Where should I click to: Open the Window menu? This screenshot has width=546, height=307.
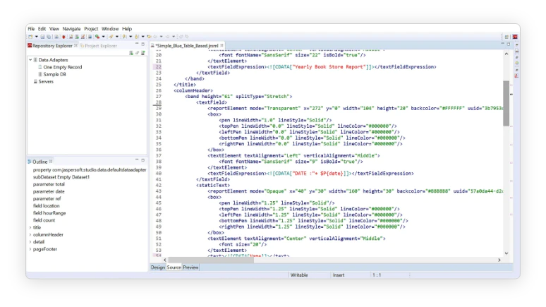pyautogui.click(x=110, y=29)
